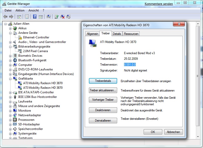Click the Eingabegeräte (Human Interface Devices) icon
Viewport: 203px width, 148px height.
(x=15, y=74)
